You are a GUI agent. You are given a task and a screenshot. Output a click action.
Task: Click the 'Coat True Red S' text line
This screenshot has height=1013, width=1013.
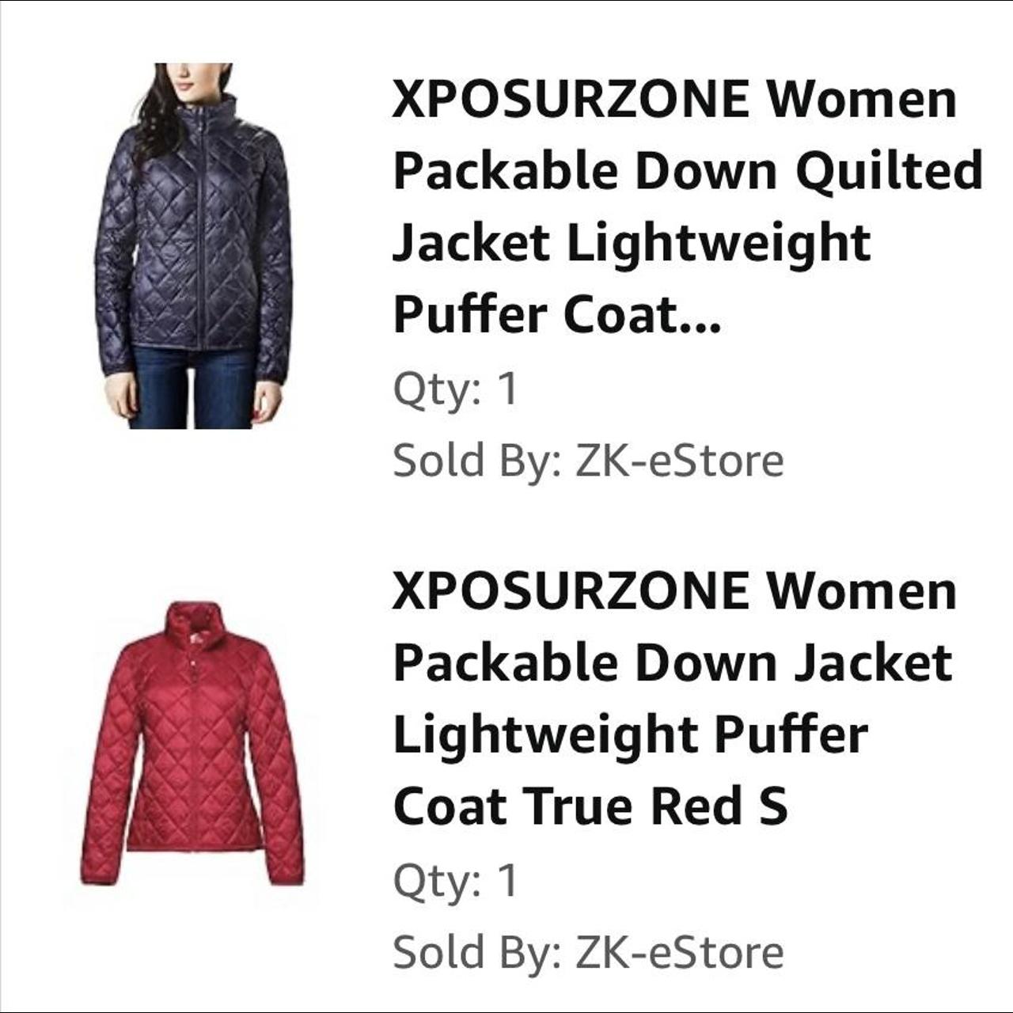pos(590,806)
